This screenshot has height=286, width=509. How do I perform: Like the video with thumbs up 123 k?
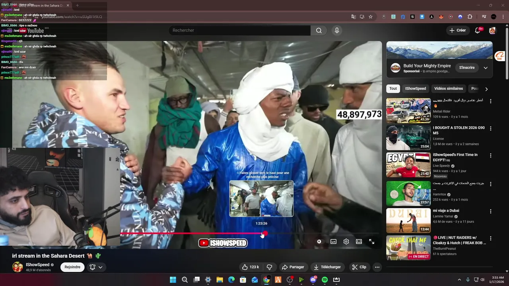[251, 267]
